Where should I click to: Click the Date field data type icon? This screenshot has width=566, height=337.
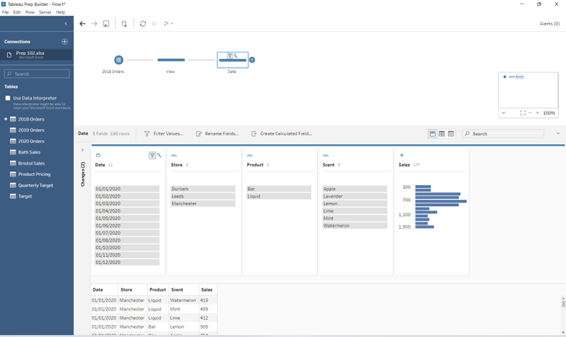pos(98,155)
